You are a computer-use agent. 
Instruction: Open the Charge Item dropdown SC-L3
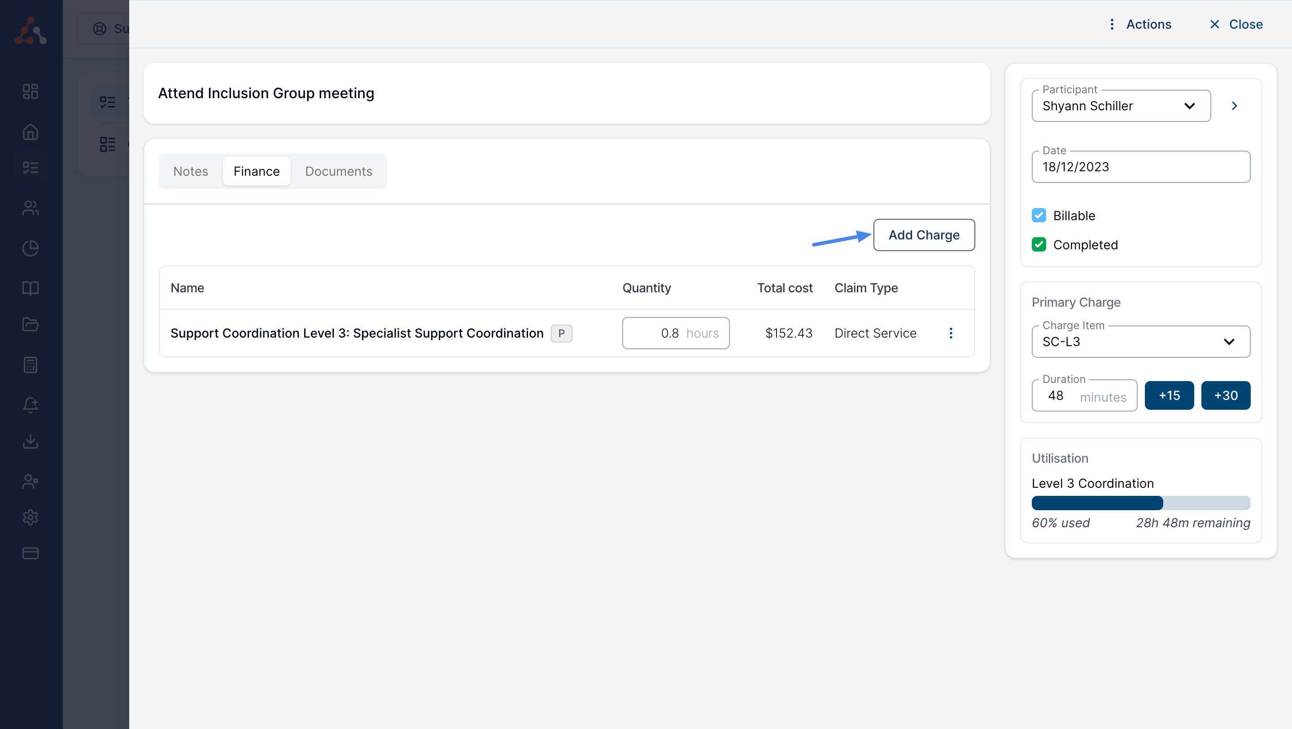(x=1140, y=342)
